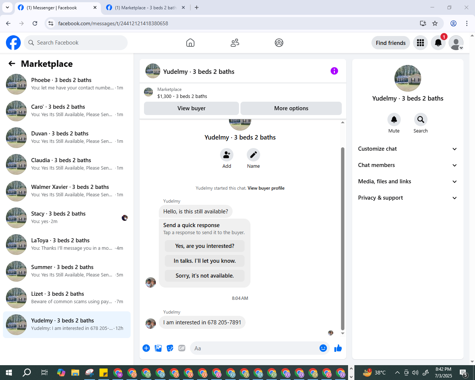Click the Name pencil icon in chat

pos(253,155)
